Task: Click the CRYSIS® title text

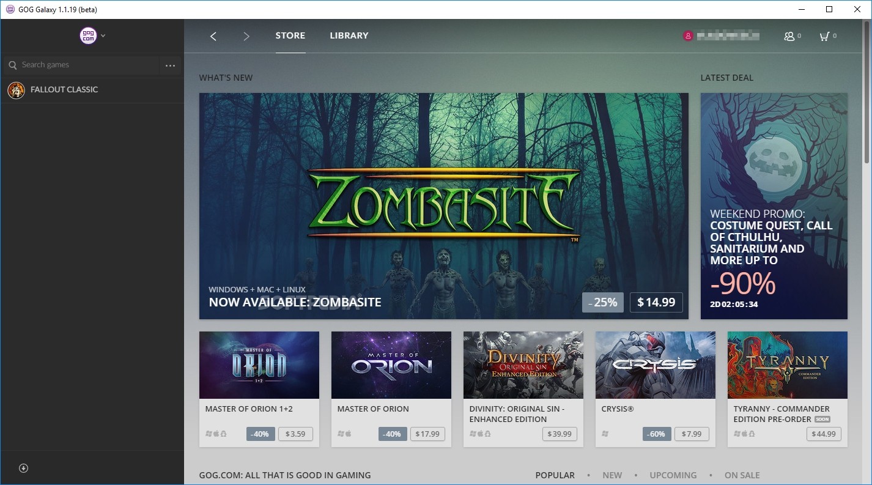Action: pos(618,409)
